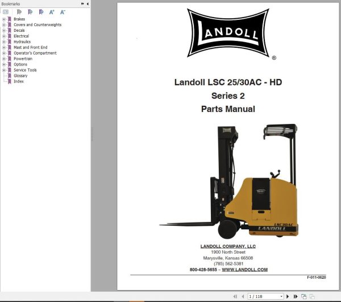
Task: Expand the Mast and Front End bookmark
Action: pyautogui.click(x=4, y=47)
